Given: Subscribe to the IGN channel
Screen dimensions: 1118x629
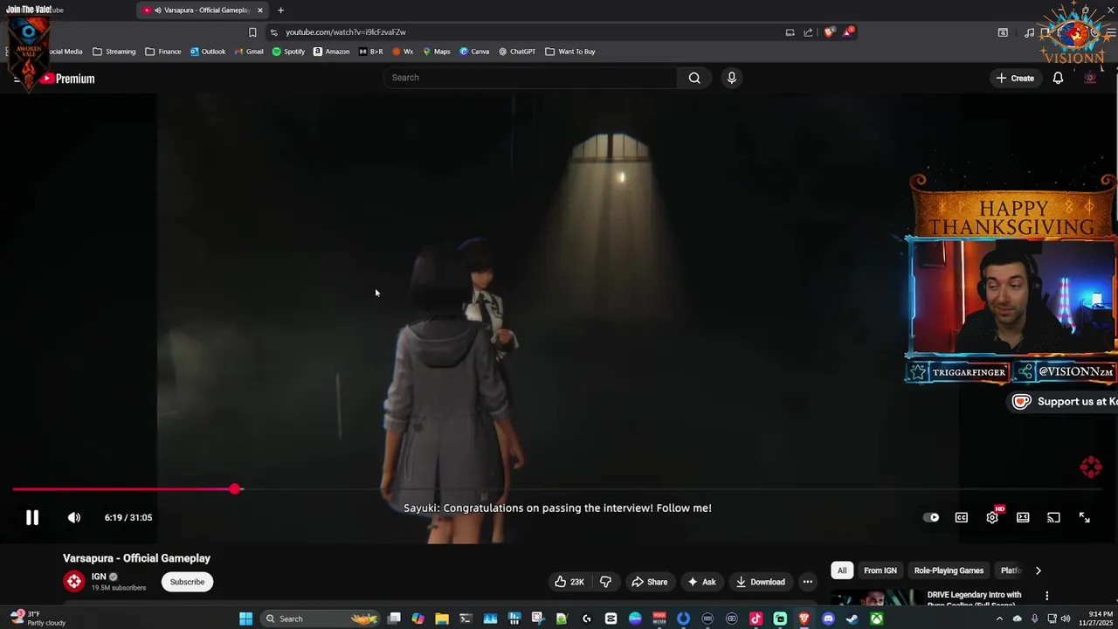Looking at the screenshot, I should coord(187,582).
